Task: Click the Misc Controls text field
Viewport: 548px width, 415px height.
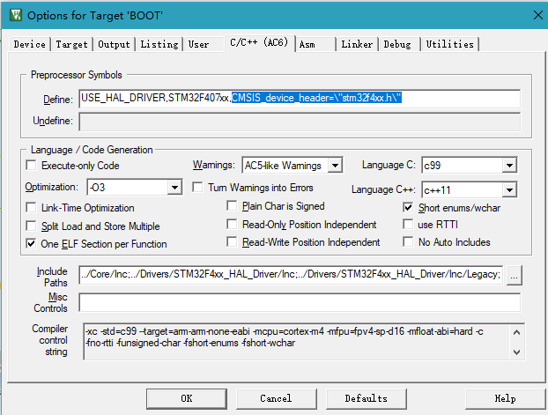Action: pyautogui.click(x=300, y=303)
